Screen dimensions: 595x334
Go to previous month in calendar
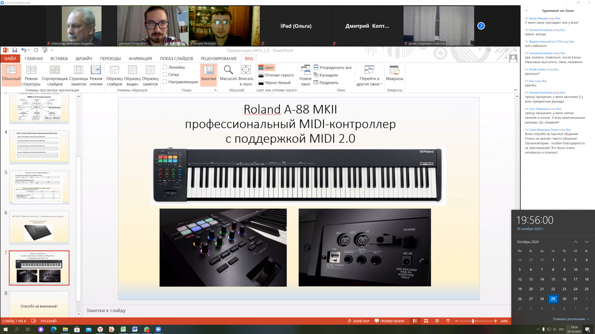575,242
